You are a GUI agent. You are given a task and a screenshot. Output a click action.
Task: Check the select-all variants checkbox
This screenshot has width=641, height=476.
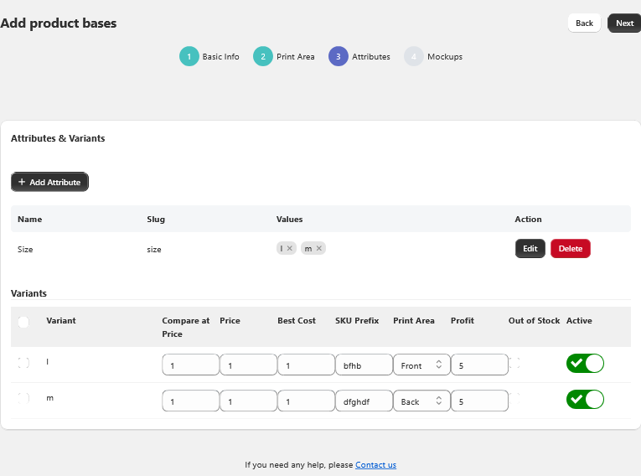click(23, 322)
